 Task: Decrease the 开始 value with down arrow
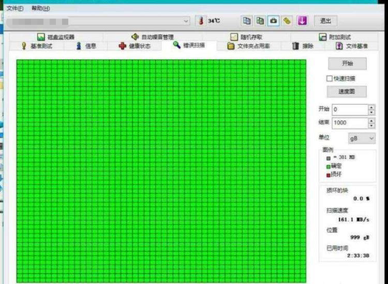pyautogui.click(x=372, y=113)
